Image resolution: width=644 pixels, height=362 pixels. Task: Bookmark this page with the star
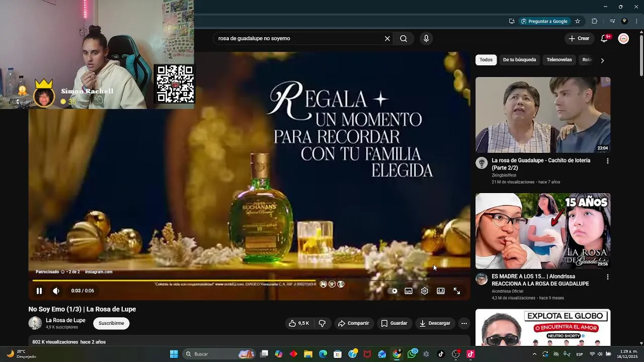[x=578, y=21]
